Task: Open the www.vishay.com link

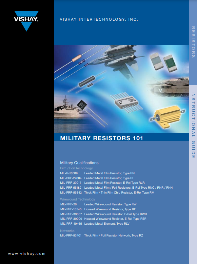Action: 27,254
